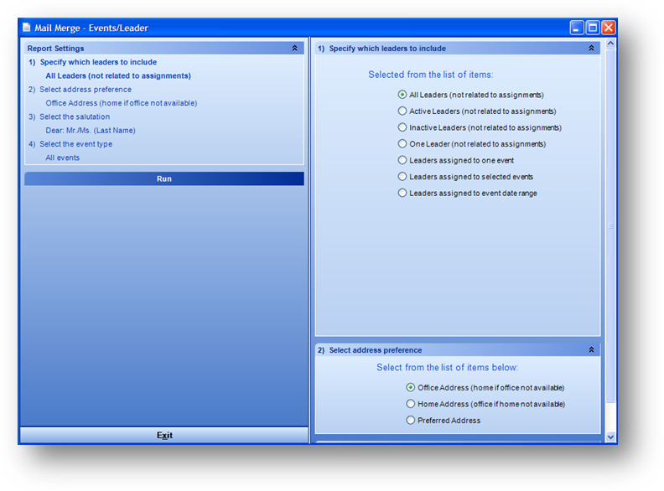Click scrollbar up arrow in right pane
This screenshot has height=491, width=664.
(610, 44)
